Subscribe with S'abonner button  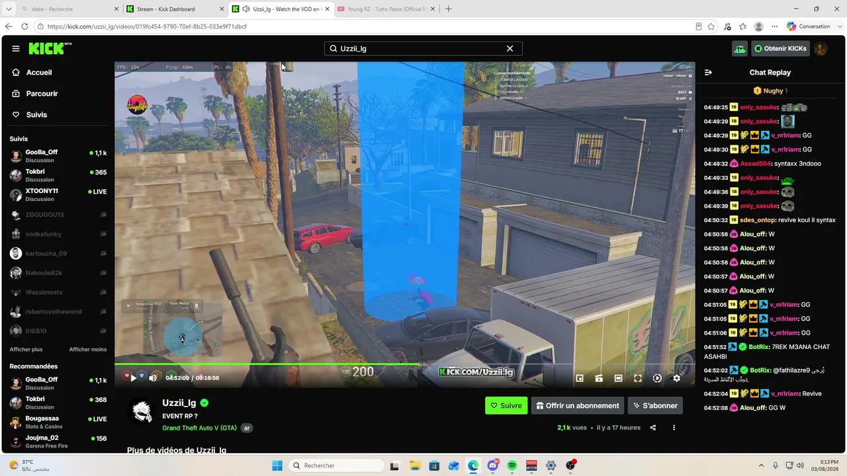pyautogui.click(x=655, y=405)
